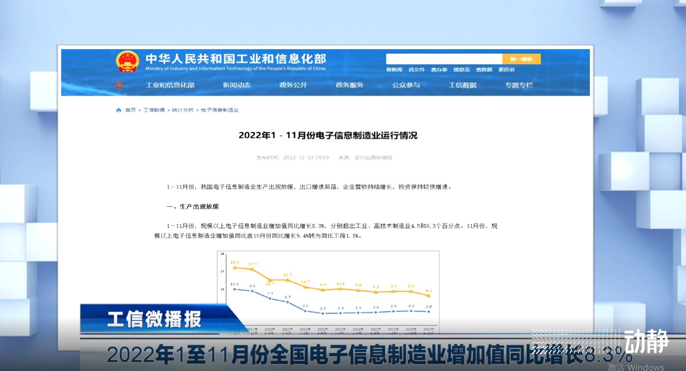Open the 提意见 quick link

[461, 70]
